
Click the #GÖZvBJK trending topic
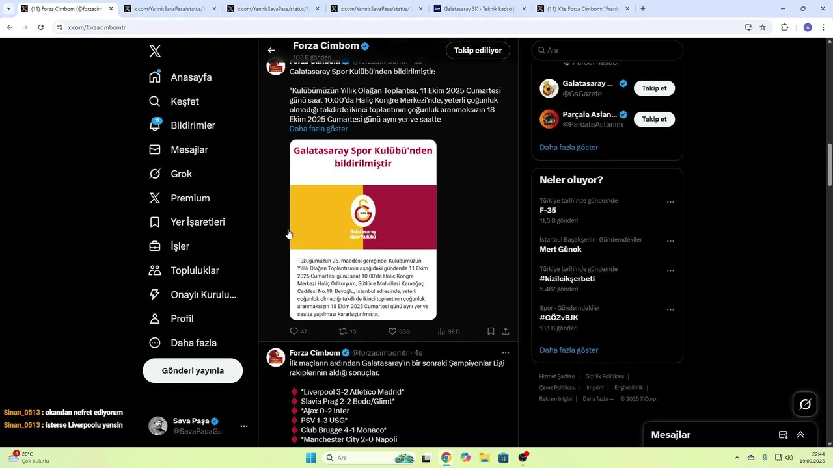pyautogui.click(x=559, y=318)
